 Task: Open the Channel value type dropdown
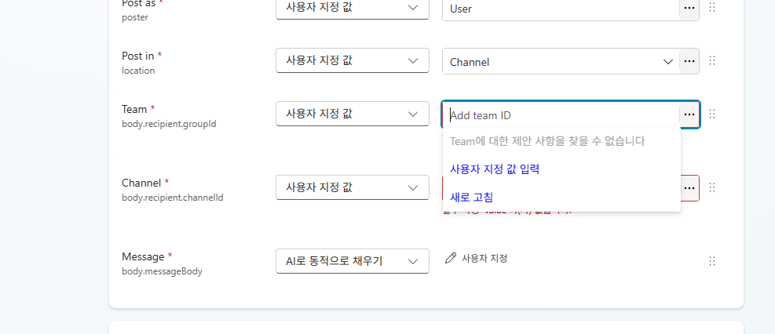click(x=353, y=187)
